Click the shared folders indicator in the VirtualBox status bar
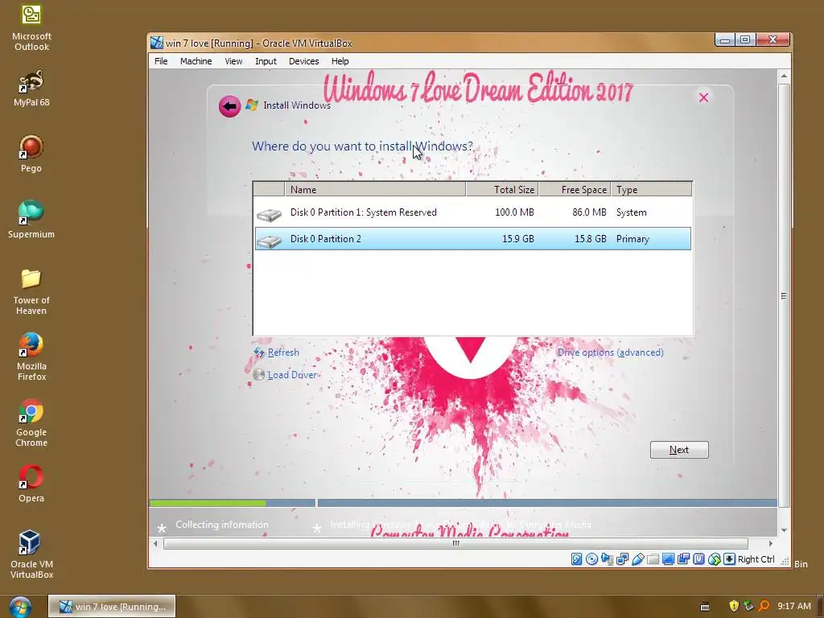 [x=653, y=559]
